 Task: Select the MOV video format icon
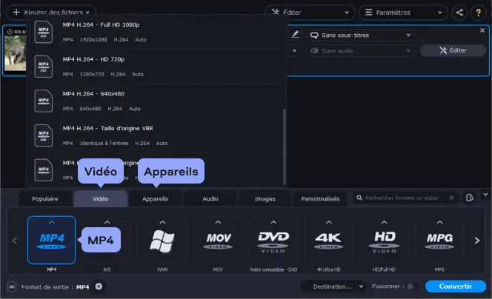[218, 240]
